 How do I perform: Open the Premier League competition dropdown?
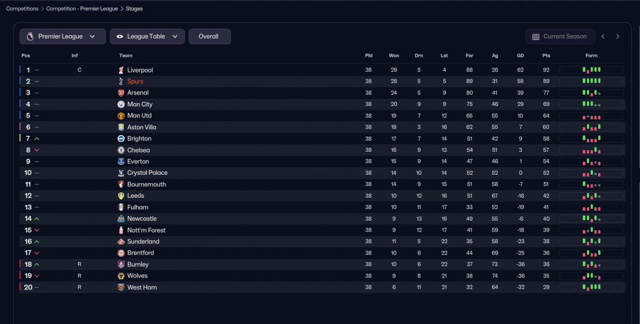tap(62, 36)
